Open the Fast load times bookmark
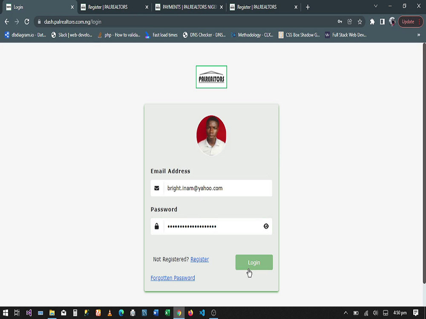This screenshot has width=426, height=319. coord(161,35)
